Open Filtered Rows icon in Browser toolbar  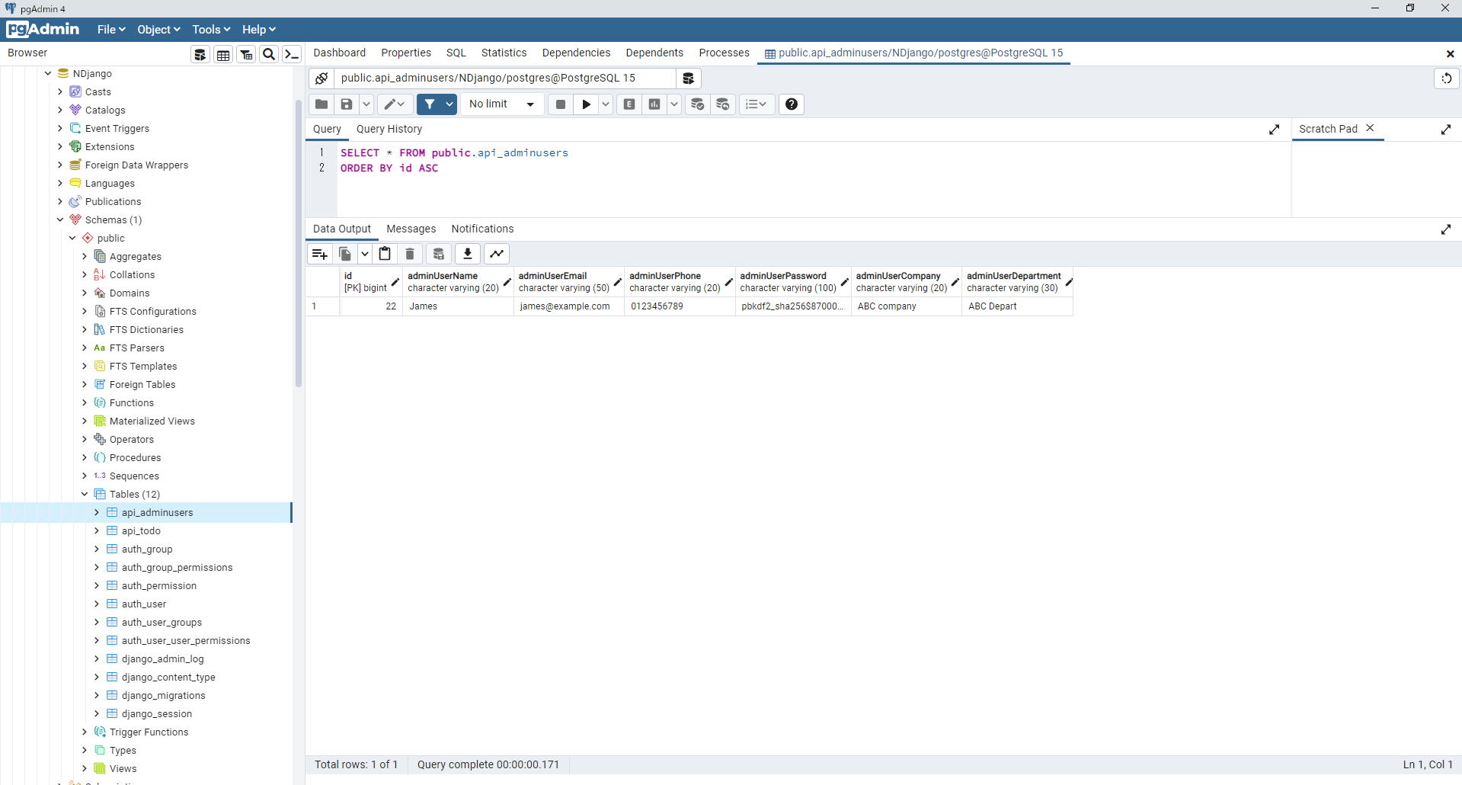[246, 54]
